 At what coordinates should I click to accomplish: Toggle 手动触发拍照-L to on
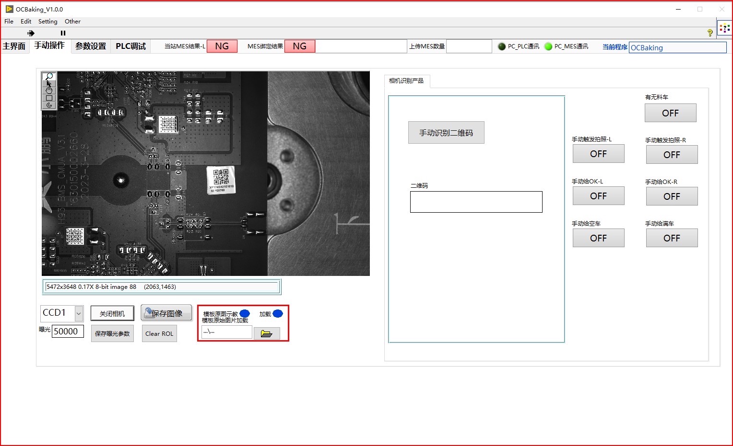(598, 154)
